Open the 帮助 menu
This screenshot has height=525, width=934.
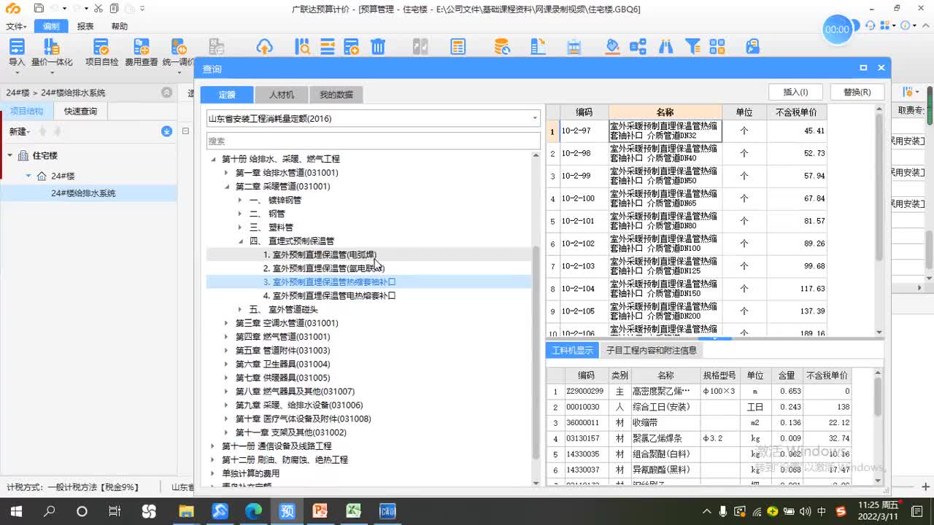point(119,26)
